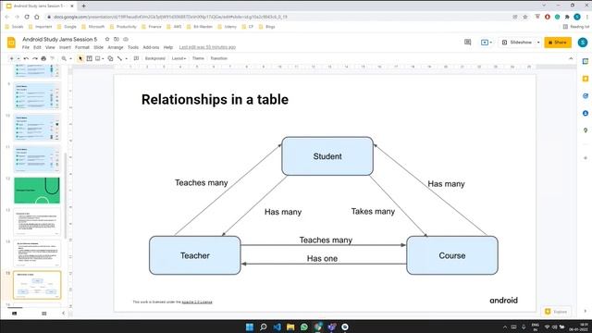Open Tasks in the side panel

pyautogui.click(x=586, y=96)
